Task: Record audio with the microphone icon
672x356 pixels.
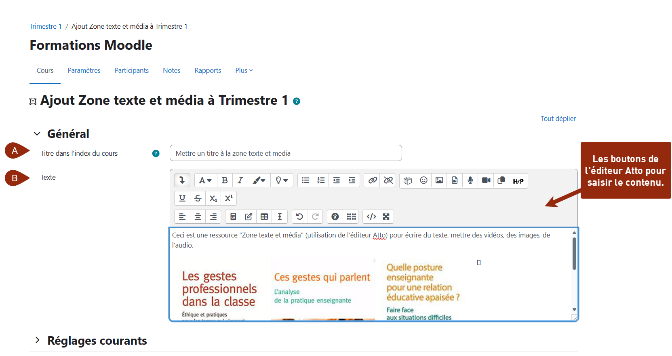Action: (x=470, y=180)
